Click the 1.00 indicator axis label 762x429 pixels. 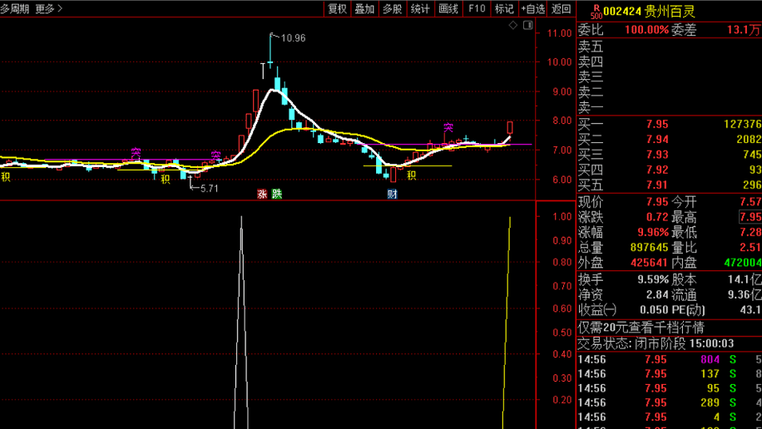(x=562, y=217)
